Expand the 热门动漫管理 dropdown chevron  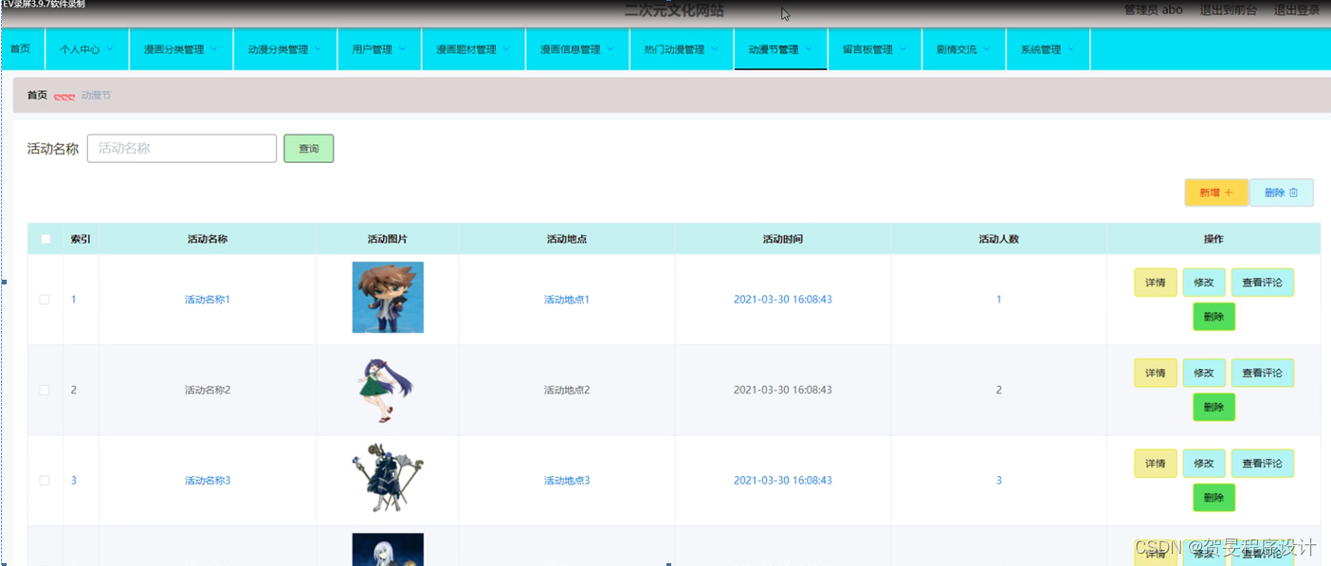point(715,49)
